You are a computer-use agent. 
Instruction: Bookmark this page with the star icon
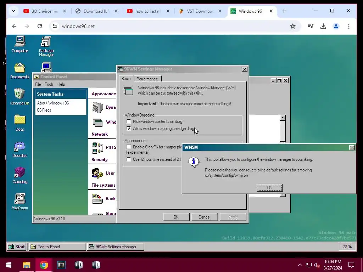pos(293,26)
